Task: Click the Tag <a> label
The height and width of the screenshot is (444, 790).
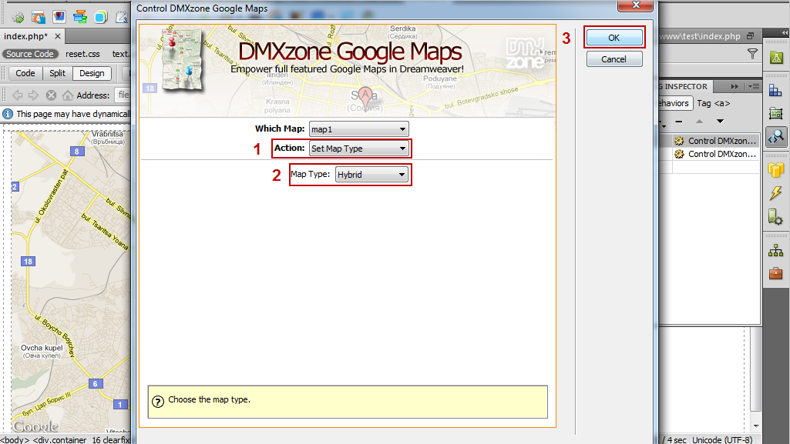Action: (714, 103)
